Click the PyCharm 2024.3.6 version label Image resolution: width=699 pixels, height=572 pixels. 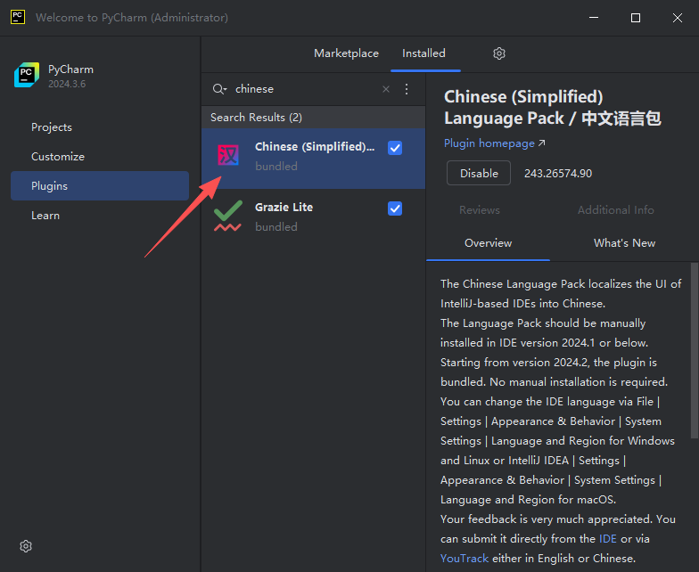click(67, 84)
